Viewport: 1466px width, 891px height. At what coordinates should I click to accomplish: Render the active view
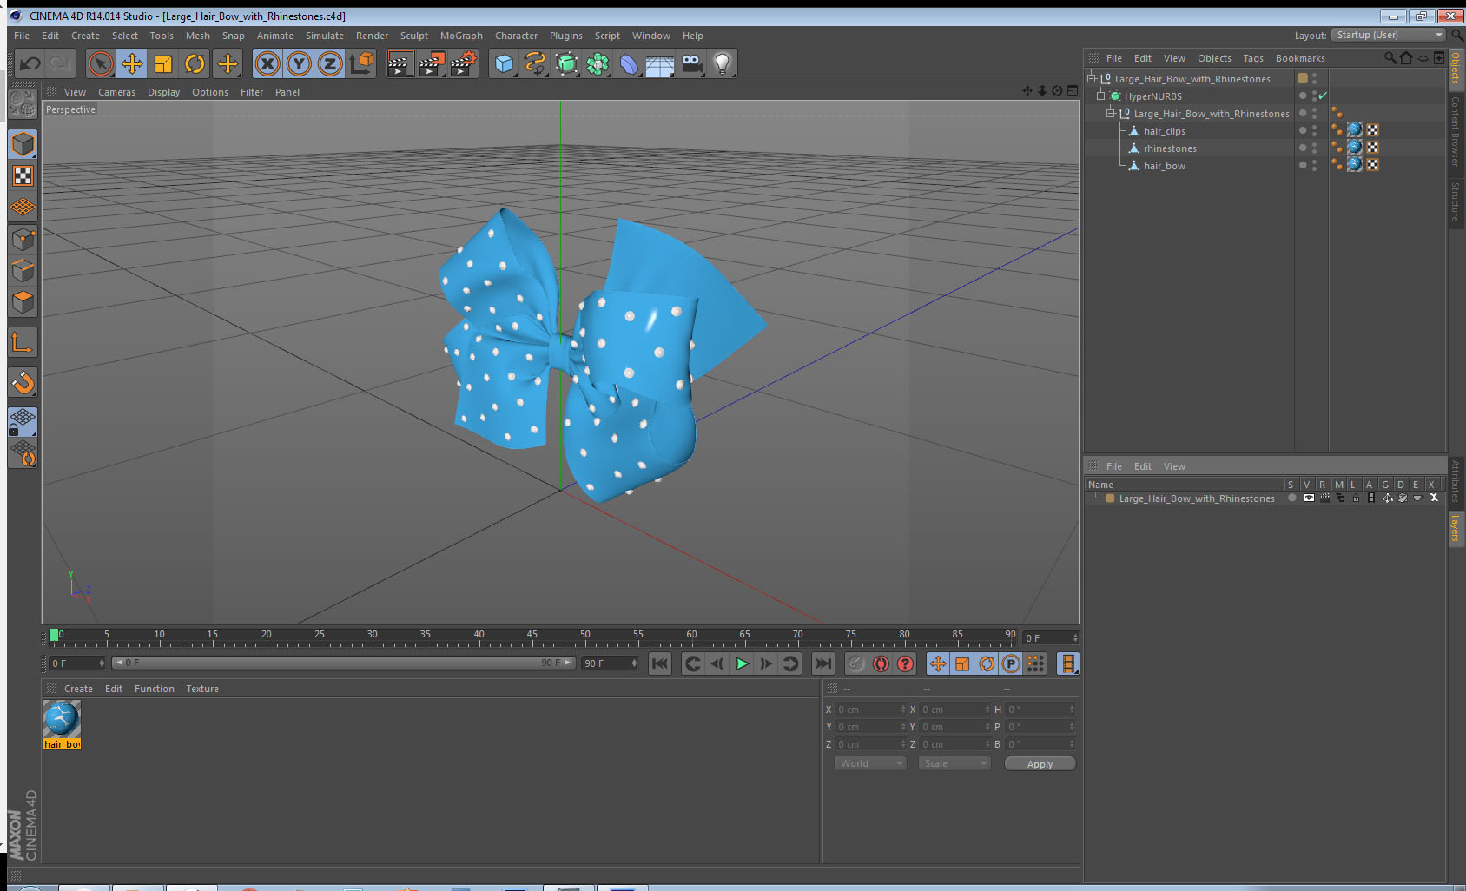click(400, 63)
